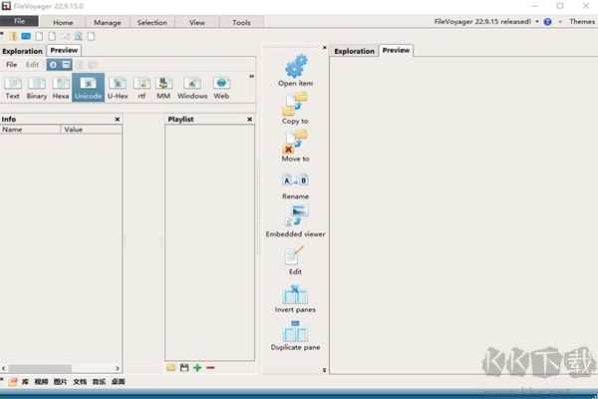Image resolution: width=598 pixels, height=399 pixels.
Task: Open the 视频 favorite link
Action: click(41, 381)
